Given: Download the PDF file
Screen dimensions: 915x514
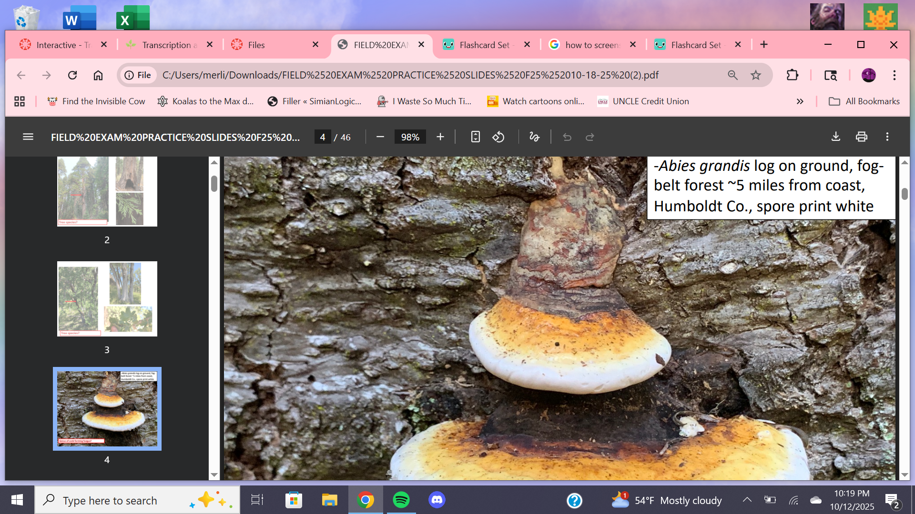Looking at the screenshot, I should (835, 137).
